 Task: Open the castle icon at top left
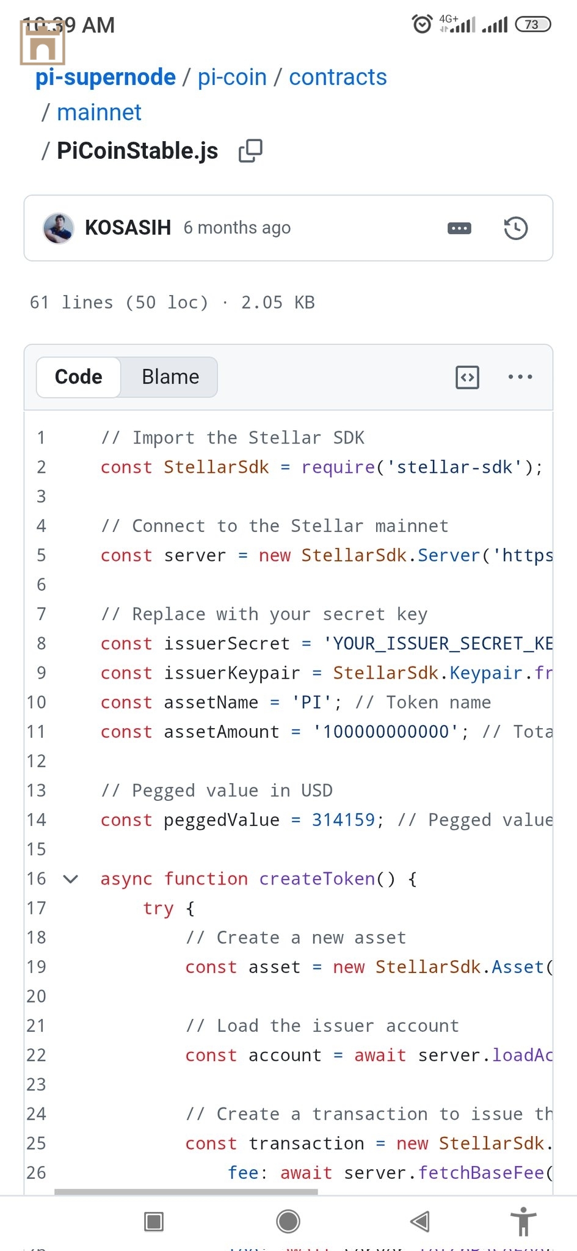pyautogui.click(x=43, y=43)
